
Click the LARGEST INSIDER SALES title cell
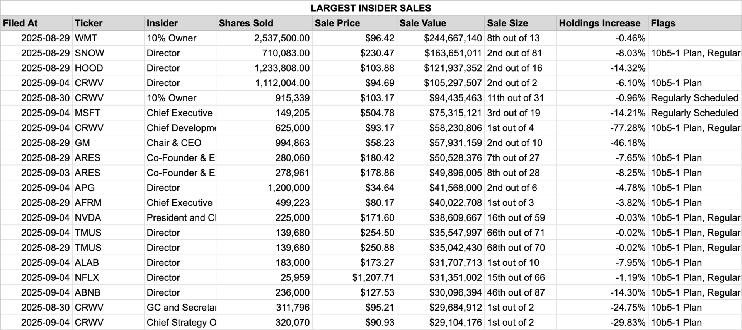coord(371,8)
